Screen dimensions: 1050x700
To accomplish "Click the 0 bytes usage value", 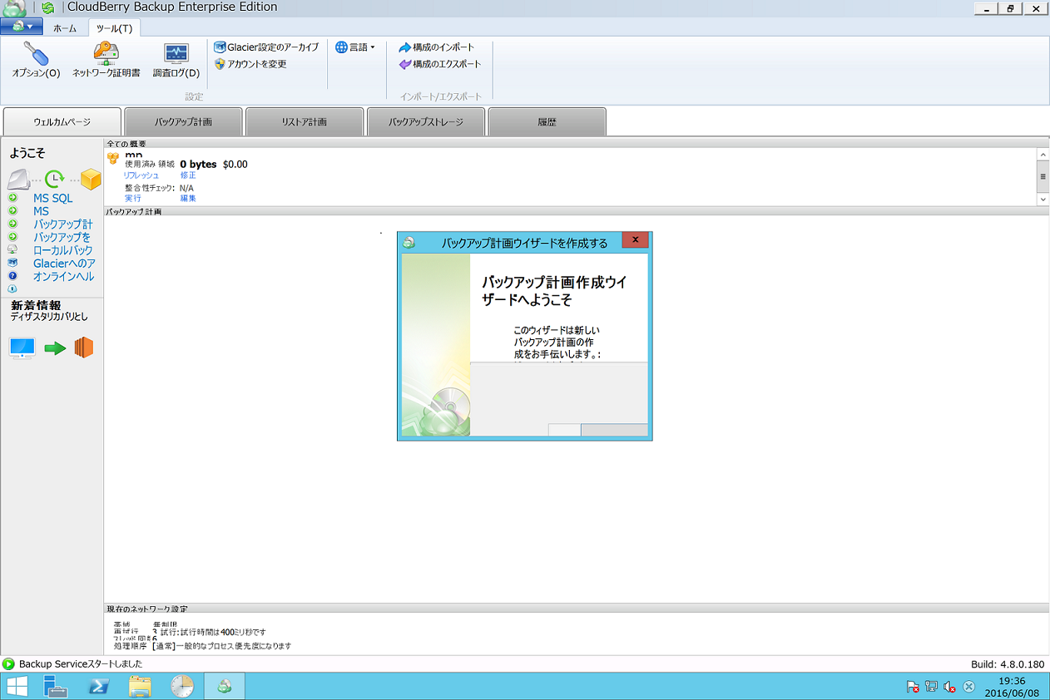I will [198, 164].
